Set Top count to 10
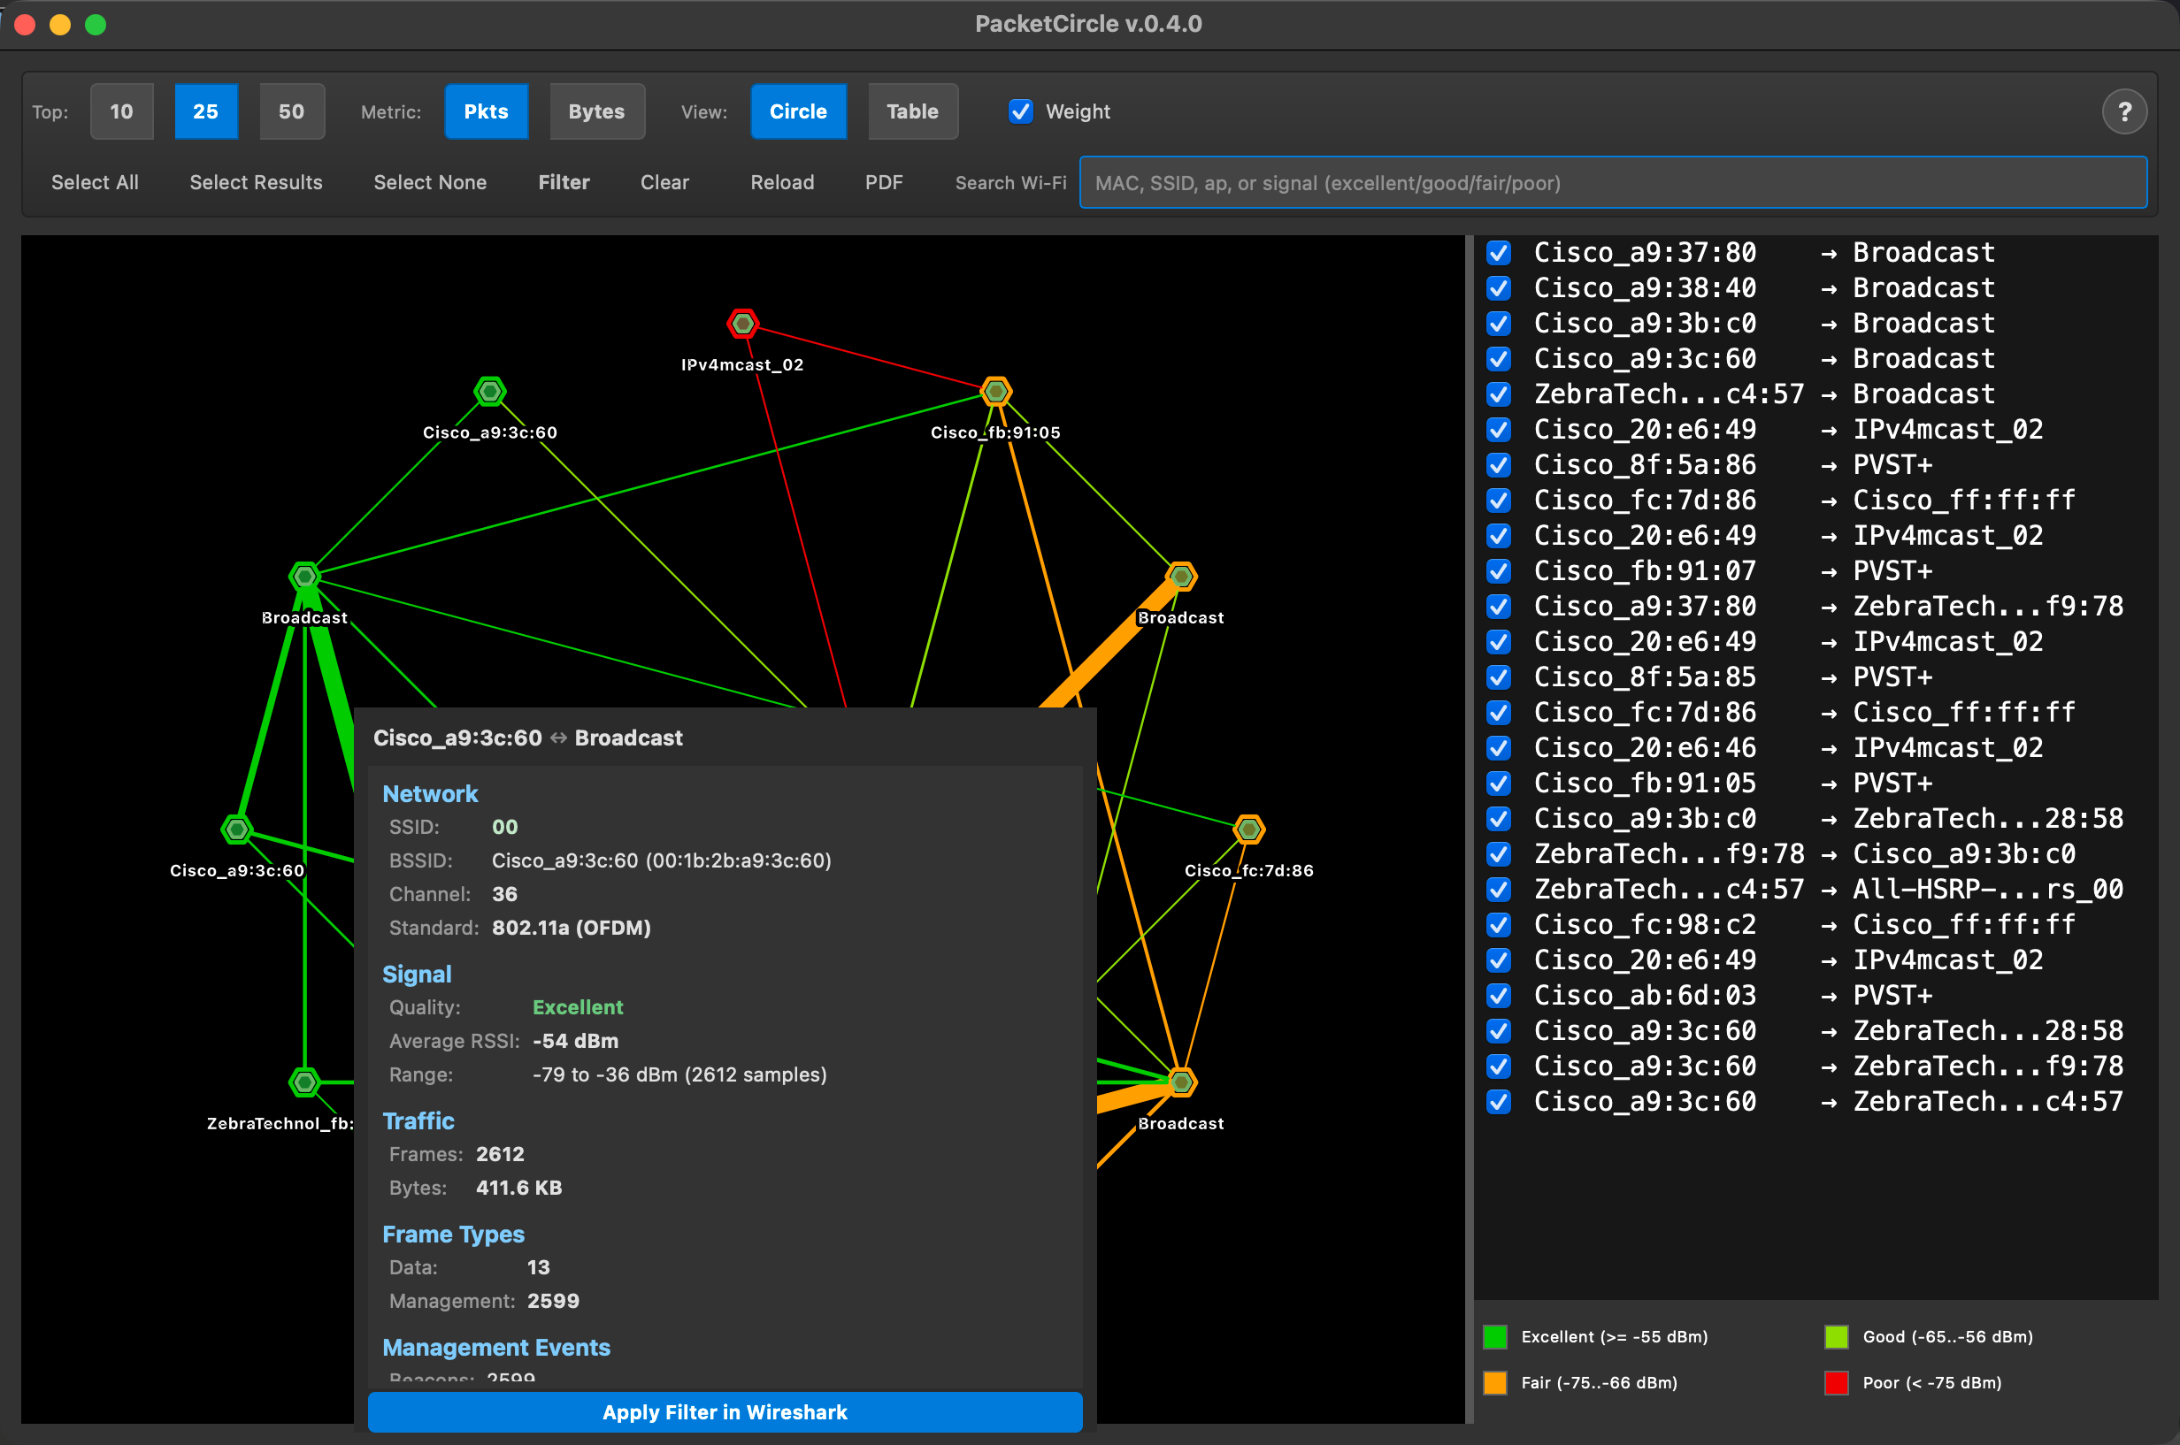Viewport: 2180px width, 1445px height. click(x=122, y=111)
